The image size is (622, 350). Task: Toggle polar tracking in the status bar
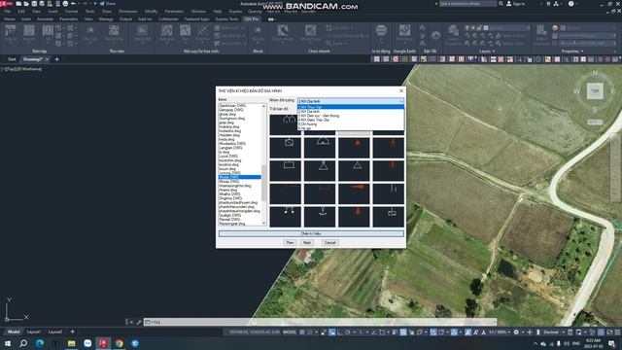pos(348,332)
